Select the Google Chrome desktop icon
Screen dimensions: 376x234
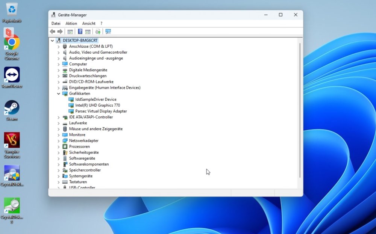(x=12, y=47)
